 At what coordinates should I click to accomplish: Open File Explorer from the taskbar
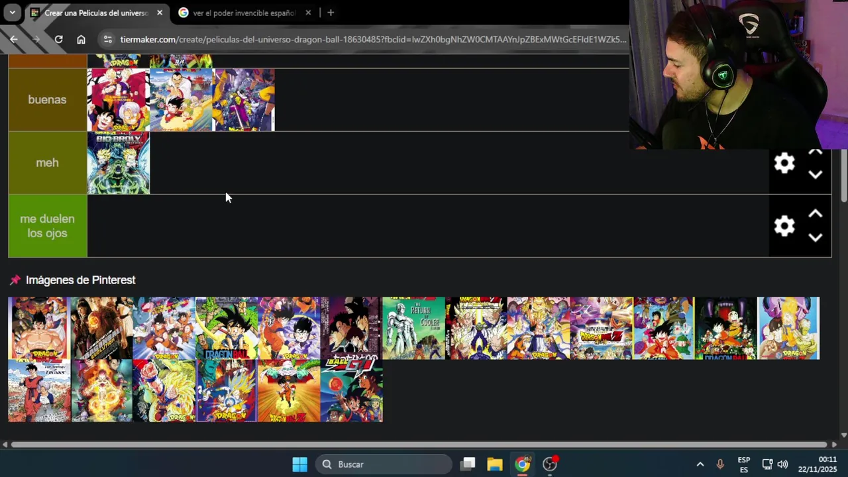[495, 464]
